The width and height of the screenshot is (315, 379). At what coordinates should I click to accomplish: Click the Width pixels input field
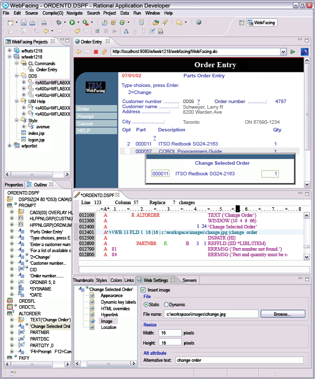(x=170, y=333)
